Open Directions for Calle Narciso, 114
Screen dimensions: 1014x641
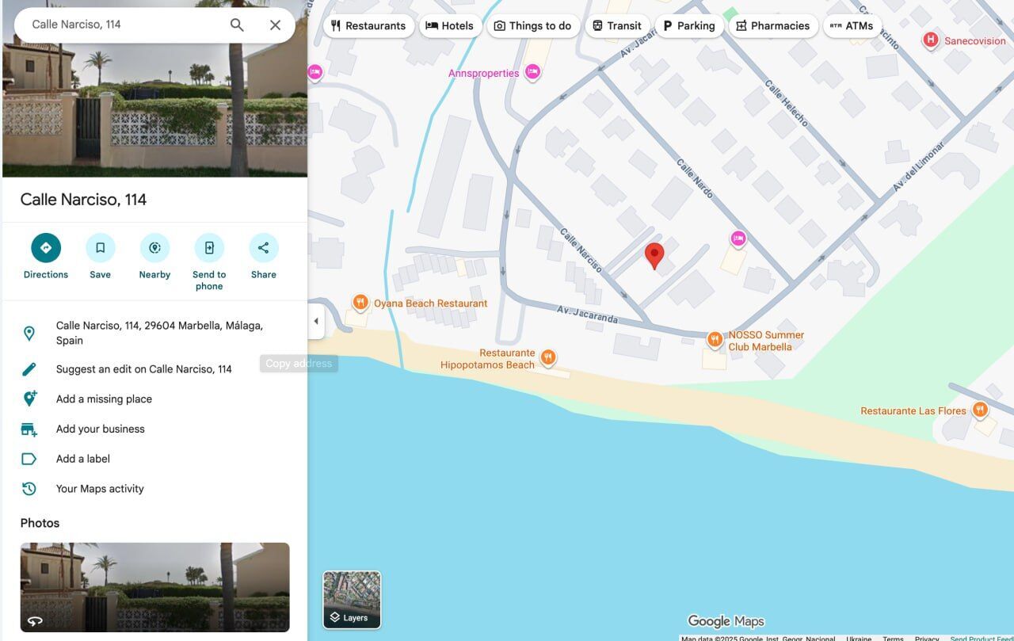tap(46, 248)
